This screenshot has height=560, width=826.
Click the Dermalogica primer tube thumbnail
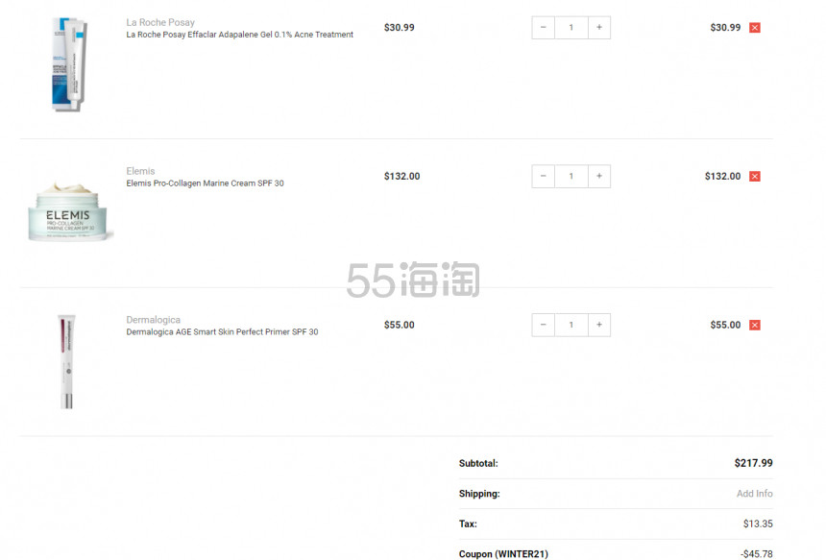(x=67, y=360)
